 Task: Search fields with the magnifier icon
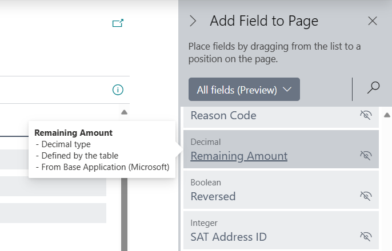[373, 88]
